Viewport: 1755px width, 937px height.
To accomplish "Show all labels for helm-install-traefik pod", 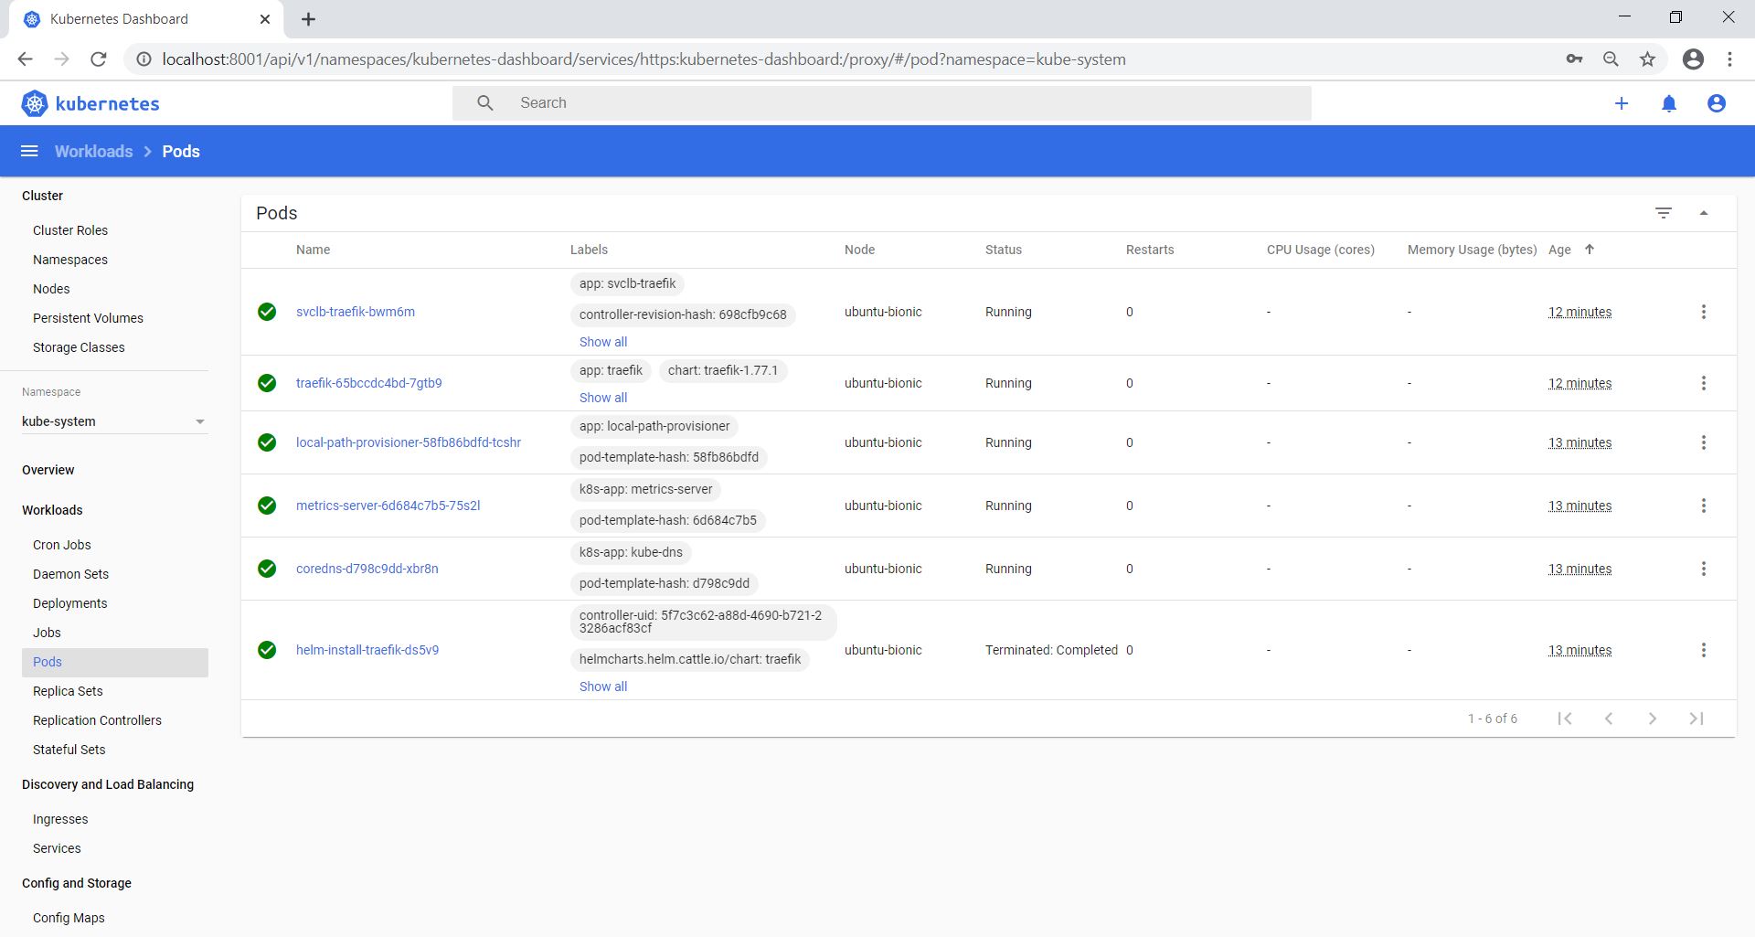I will tap(602, 687).
